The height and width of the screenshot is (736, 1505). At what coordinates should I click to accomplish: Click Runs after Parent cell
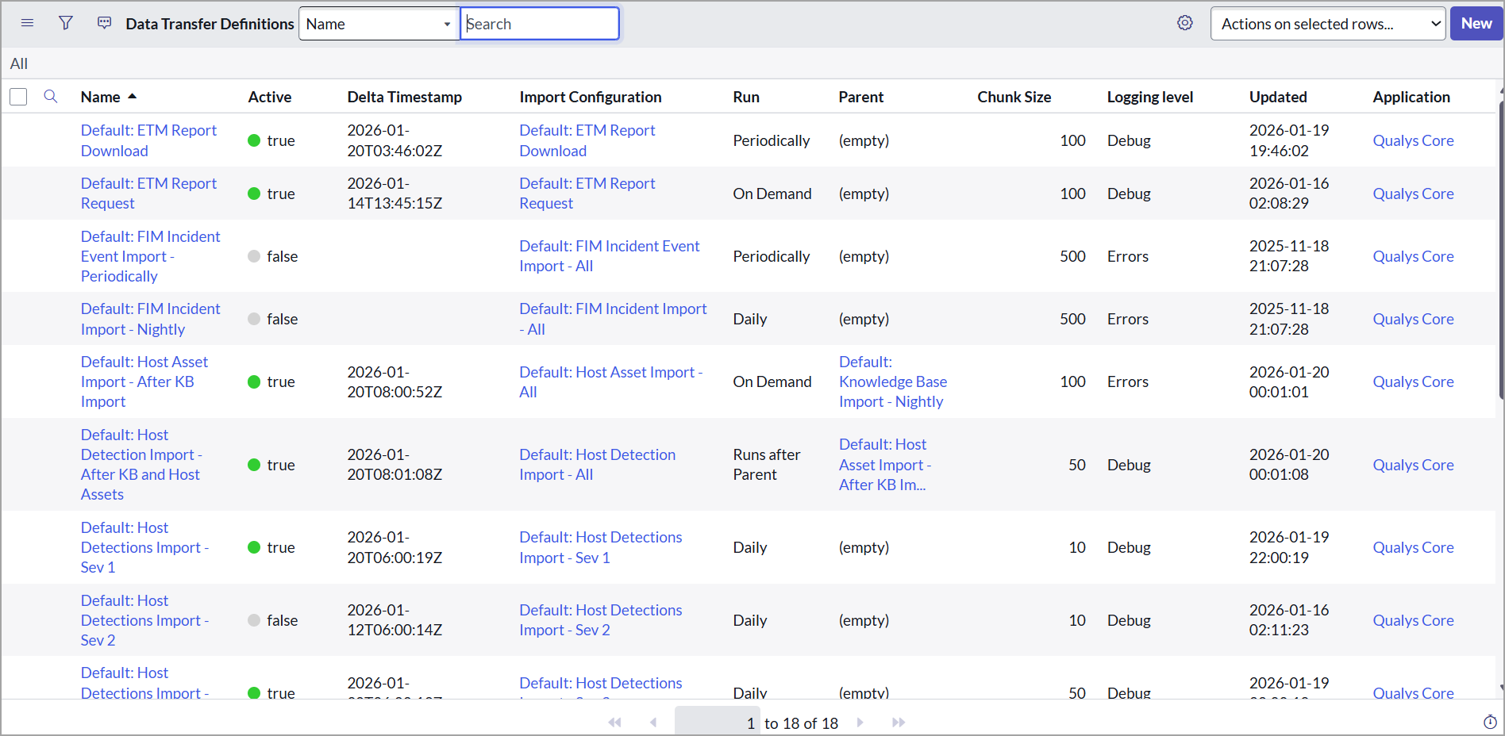[x=767, y=465]
